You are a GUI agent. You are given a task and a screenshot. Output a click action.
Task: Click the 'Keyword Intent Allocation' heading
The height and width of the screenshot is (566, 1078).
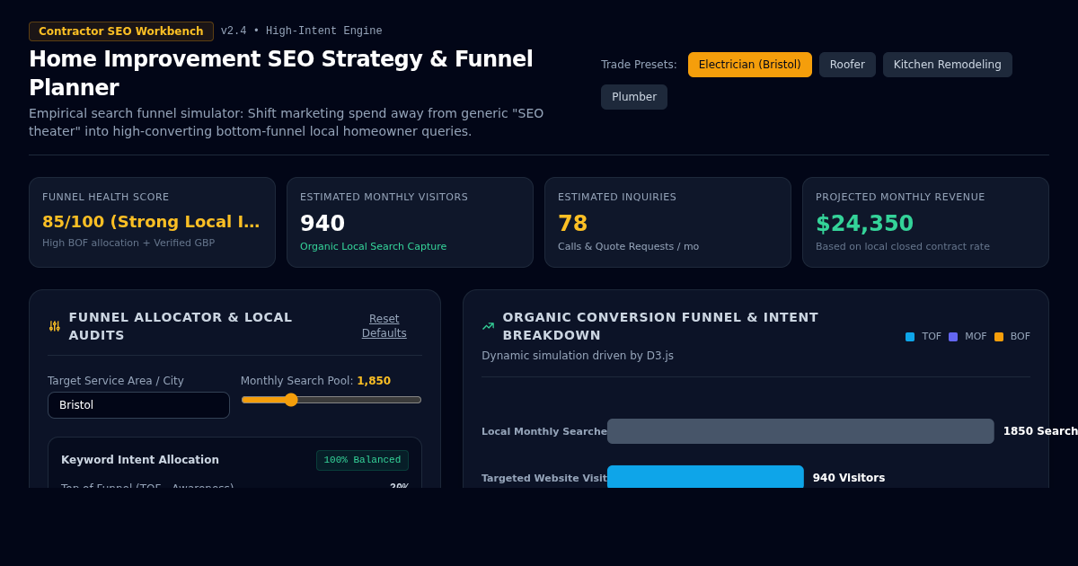[x=140, y=460]
